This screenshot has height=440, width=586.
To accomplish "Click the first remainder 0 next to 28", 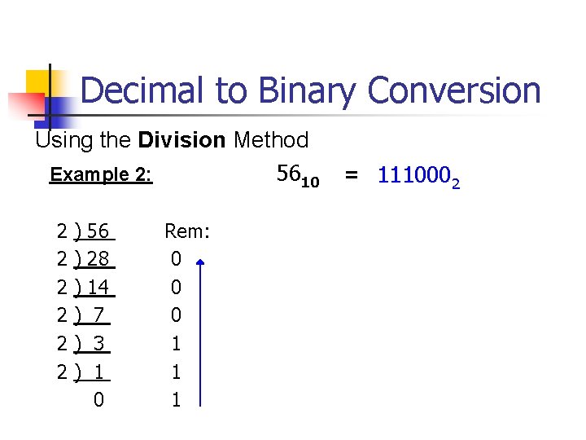I will coord(176,259).
